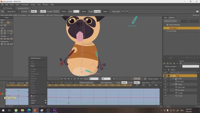Click the layout toggle icon at the toolbar's right end
The width and height of the screenshot is (200, 113).
[197, 11]
